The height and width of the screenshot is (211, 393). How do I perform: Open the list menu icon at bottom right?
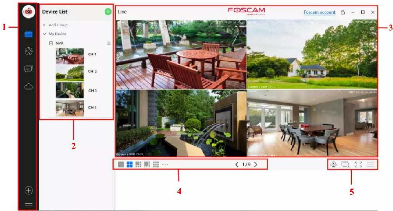(x=370, y=165)
